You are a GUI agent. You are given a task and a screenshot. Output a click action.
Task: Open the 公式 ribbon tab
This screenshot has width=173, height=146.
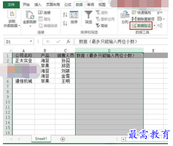click(x=68, y=5)
